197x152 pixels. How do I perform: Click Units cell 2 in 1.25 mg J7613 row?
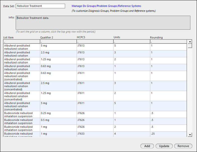click(x=132, y=61)
